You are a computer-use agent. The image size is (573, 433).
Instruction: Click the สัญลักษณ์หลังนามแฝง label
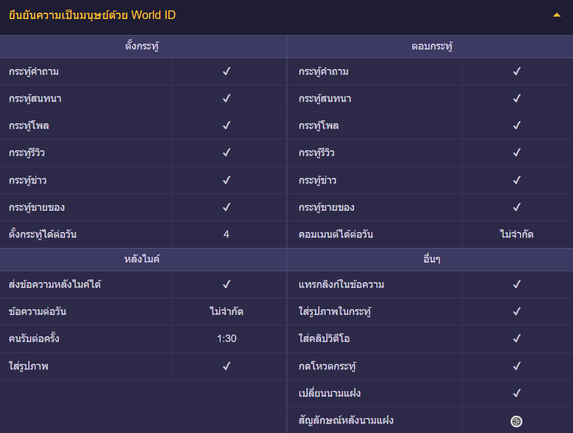[x=346, y=420]
